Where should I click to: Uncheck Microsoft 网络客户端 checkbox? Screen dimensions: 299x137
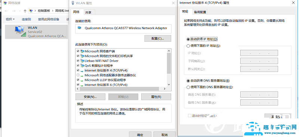(78, 51)
